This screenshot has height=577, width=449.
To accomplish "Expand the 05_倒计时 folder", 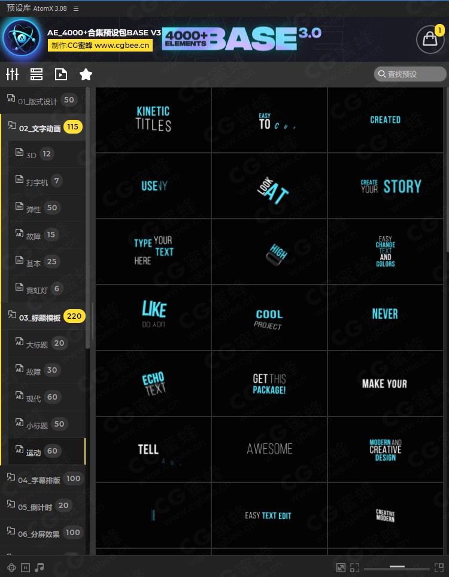I will tap(43, 506).
